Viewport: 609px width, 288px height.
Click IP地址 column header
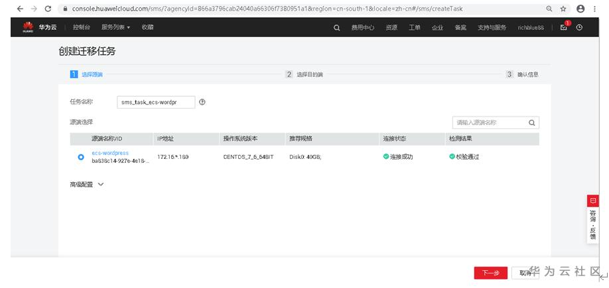coord(165,139)
